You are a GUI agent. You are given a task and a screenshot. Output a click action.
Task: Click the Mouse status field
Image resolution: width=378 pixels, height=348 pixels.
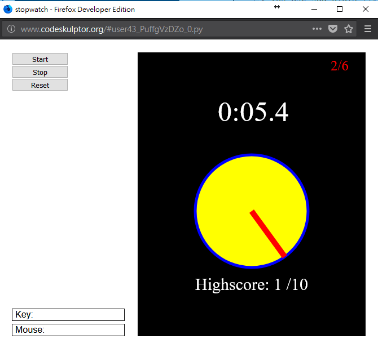tap(68, 330)
